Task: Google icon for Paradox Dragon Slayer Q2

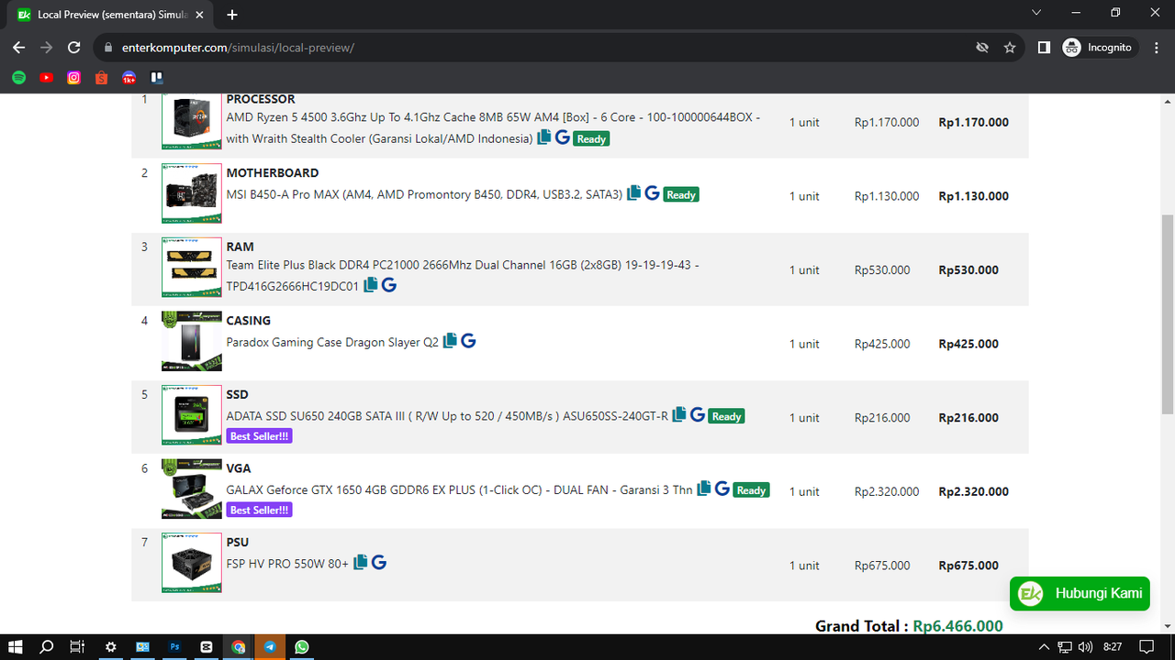Action: click(468, 341)
